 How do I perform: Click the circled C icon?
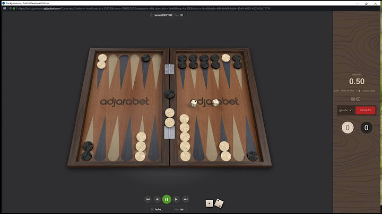pos(353,99)
